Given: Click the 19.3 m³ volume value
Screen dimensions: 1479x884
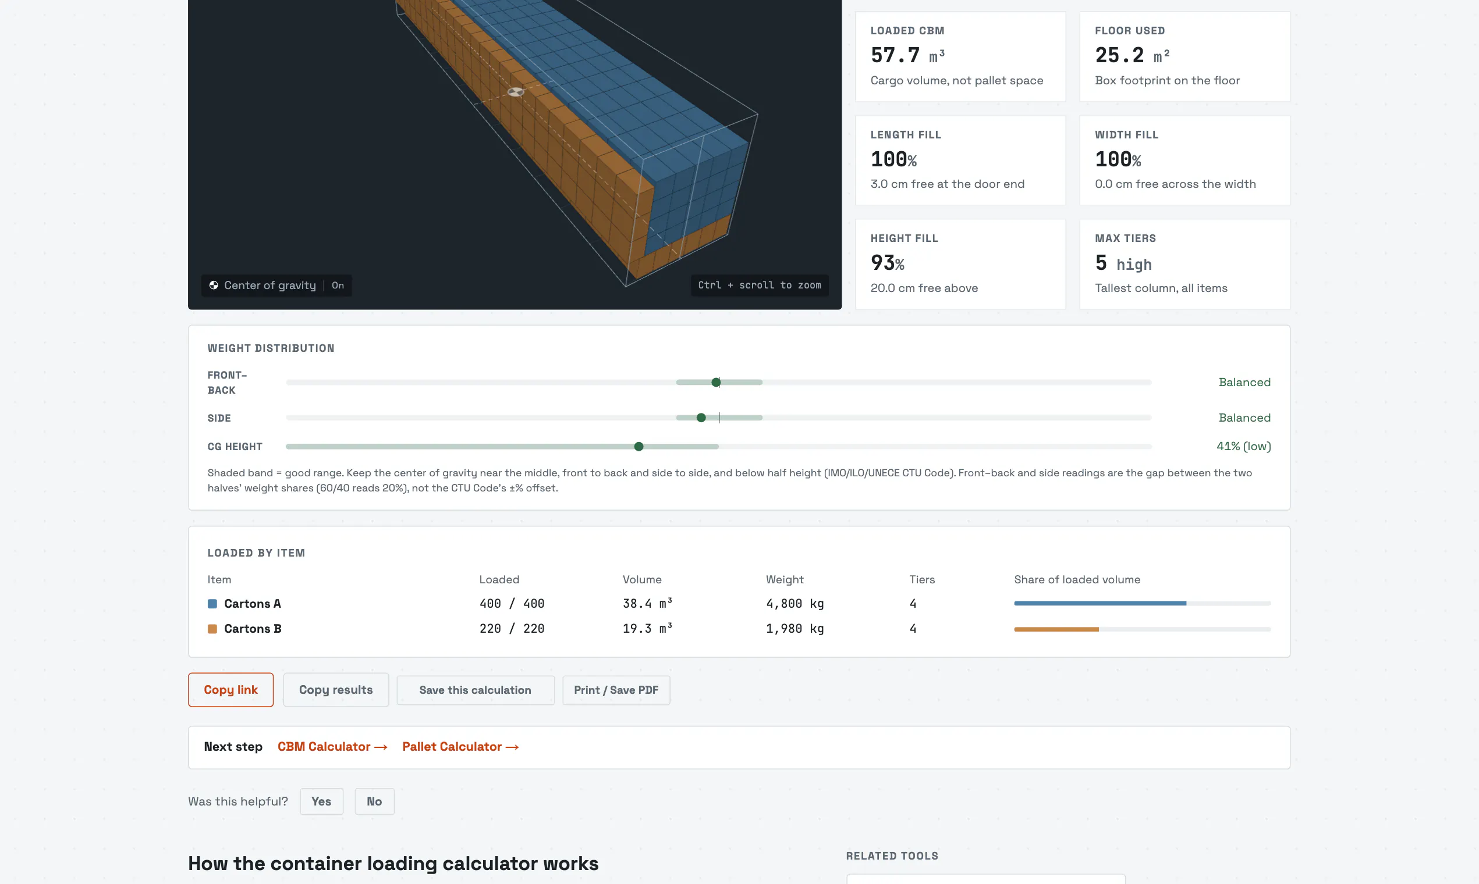Looking at the screenshot, I should click(647, 629).
